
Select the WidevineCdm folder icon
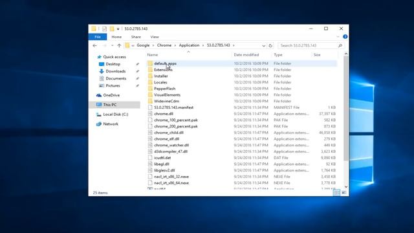(150, 101)
